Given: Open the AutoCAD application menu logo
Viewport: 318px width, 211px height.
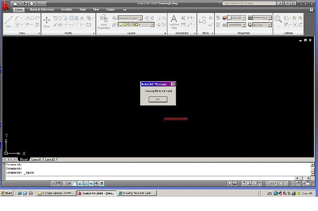Looking at the screenshot, I should click(x=6, y=6).
